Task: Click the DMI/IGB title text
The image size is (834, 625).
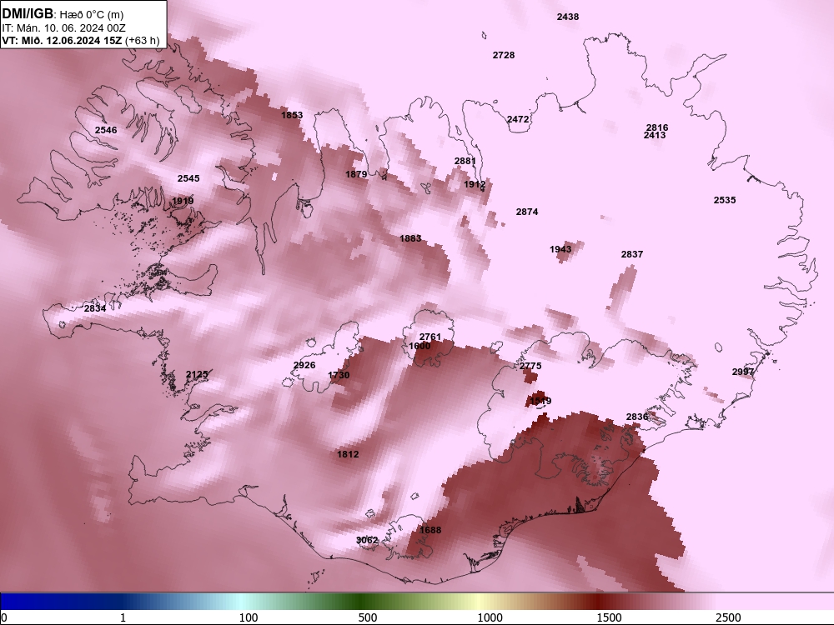Action: 28,13
